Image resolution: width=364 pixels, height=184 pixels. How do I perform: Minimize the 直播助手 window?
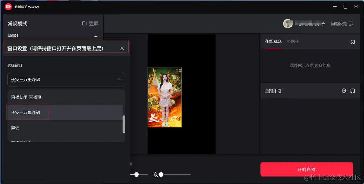(335, 7)
